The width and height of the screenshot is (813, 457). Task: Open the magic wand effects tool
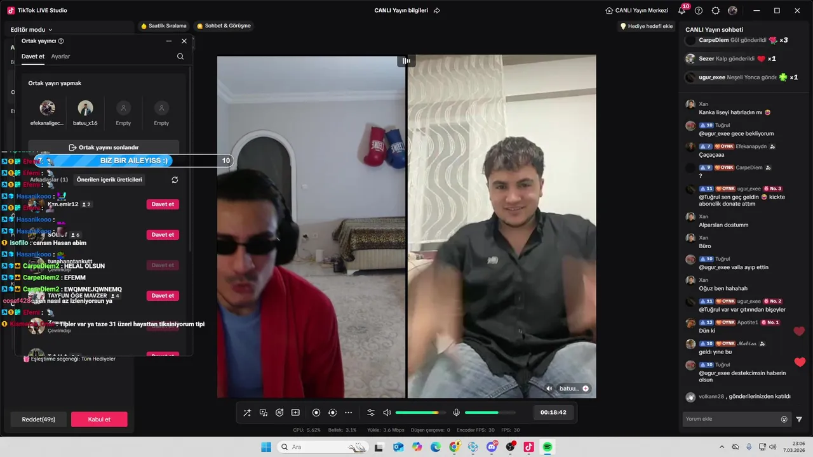point(247,413)
